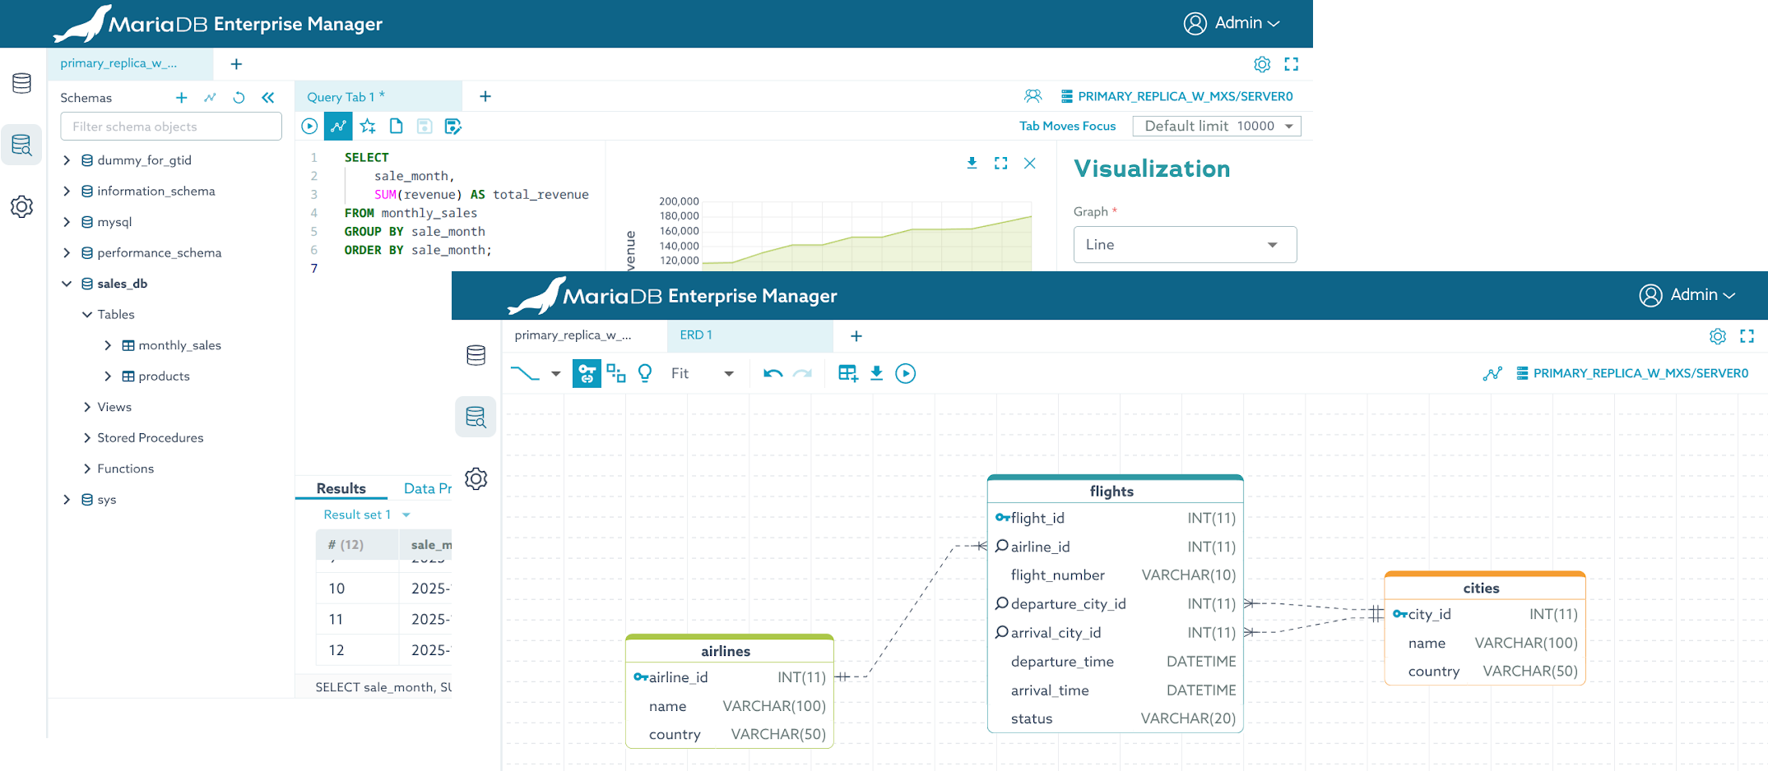Viewport: 1768px width, 771px height.
Task: Toggle key-columns-only view in ERD toolbar
Action: [x=587, y=374]
